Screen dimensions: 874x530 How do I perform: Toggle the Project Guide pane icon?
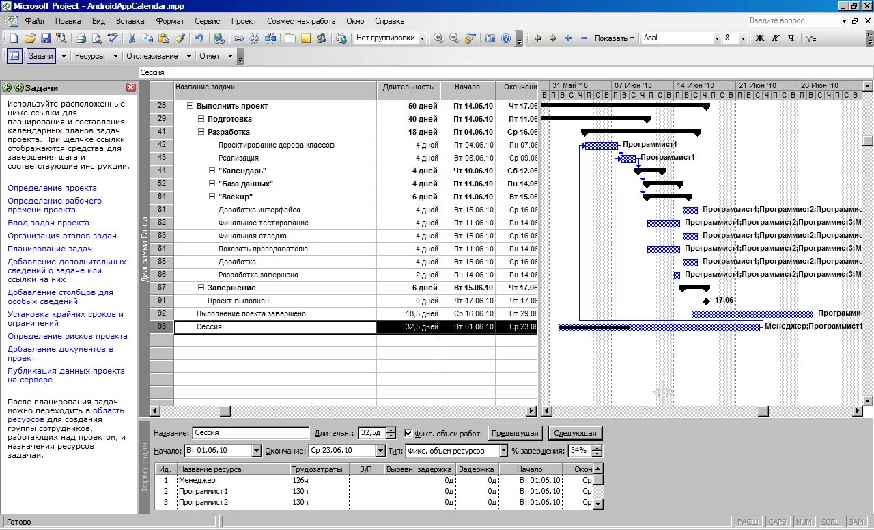point(14,56)
